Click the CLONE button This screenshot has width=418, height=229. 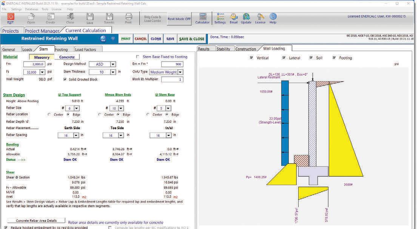[156, 39]
